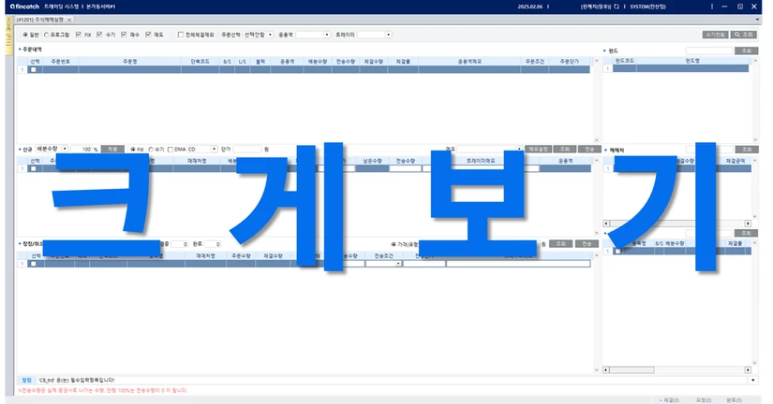
Task: Click the 2025.02.06 date in title bar
Action: (530, 7)
